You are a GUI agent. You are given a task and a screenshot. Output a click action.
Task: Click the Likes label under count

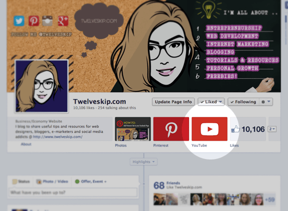234,146
